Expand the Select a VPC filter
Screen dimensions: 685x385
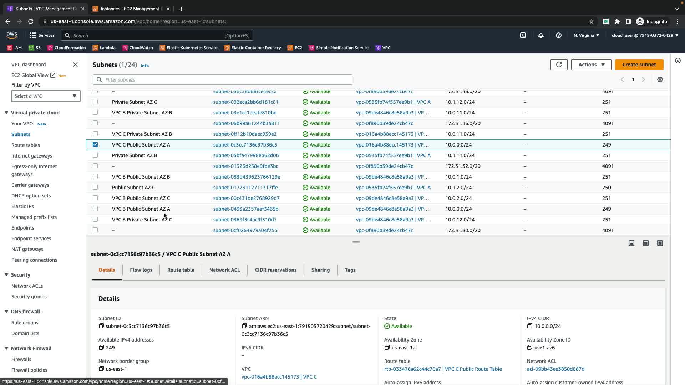[x=46, y=96]
